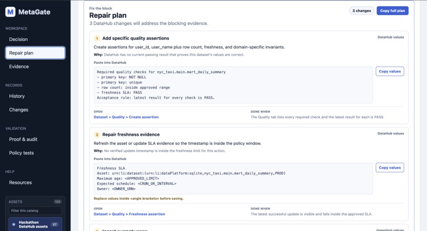Click the MetaGate brand name
Screen dimensions: 427x231
point(34,12)
